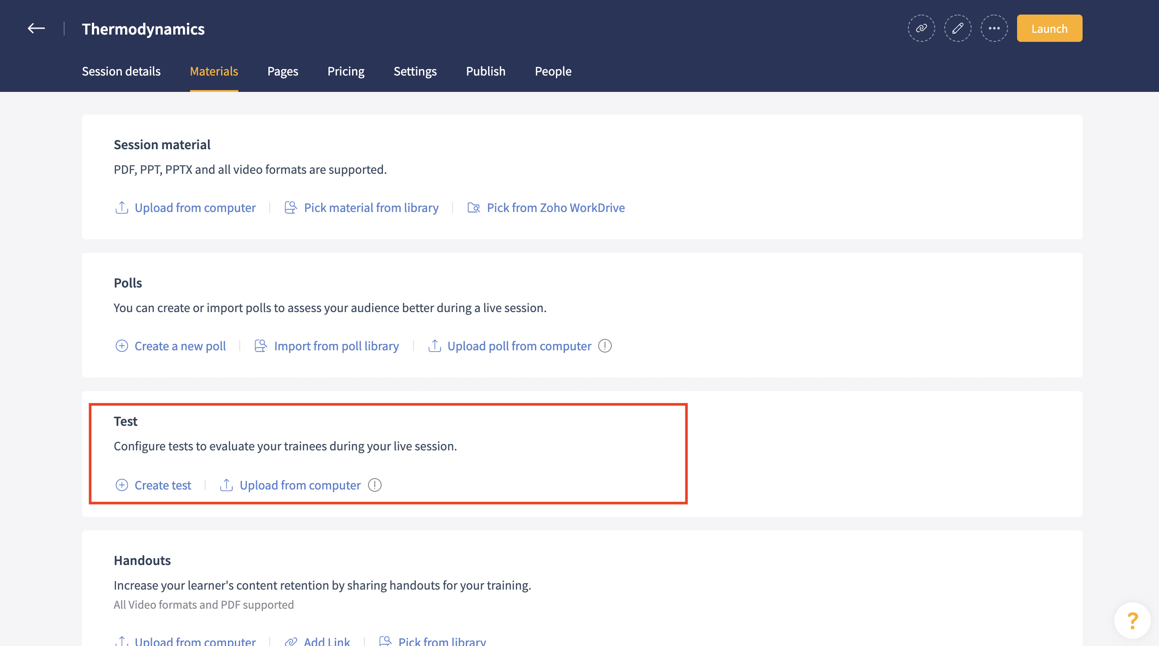This screenshot has height=646, width=1159.
Task: Switch to the Session details tab
Action: [x=121, y=71]
